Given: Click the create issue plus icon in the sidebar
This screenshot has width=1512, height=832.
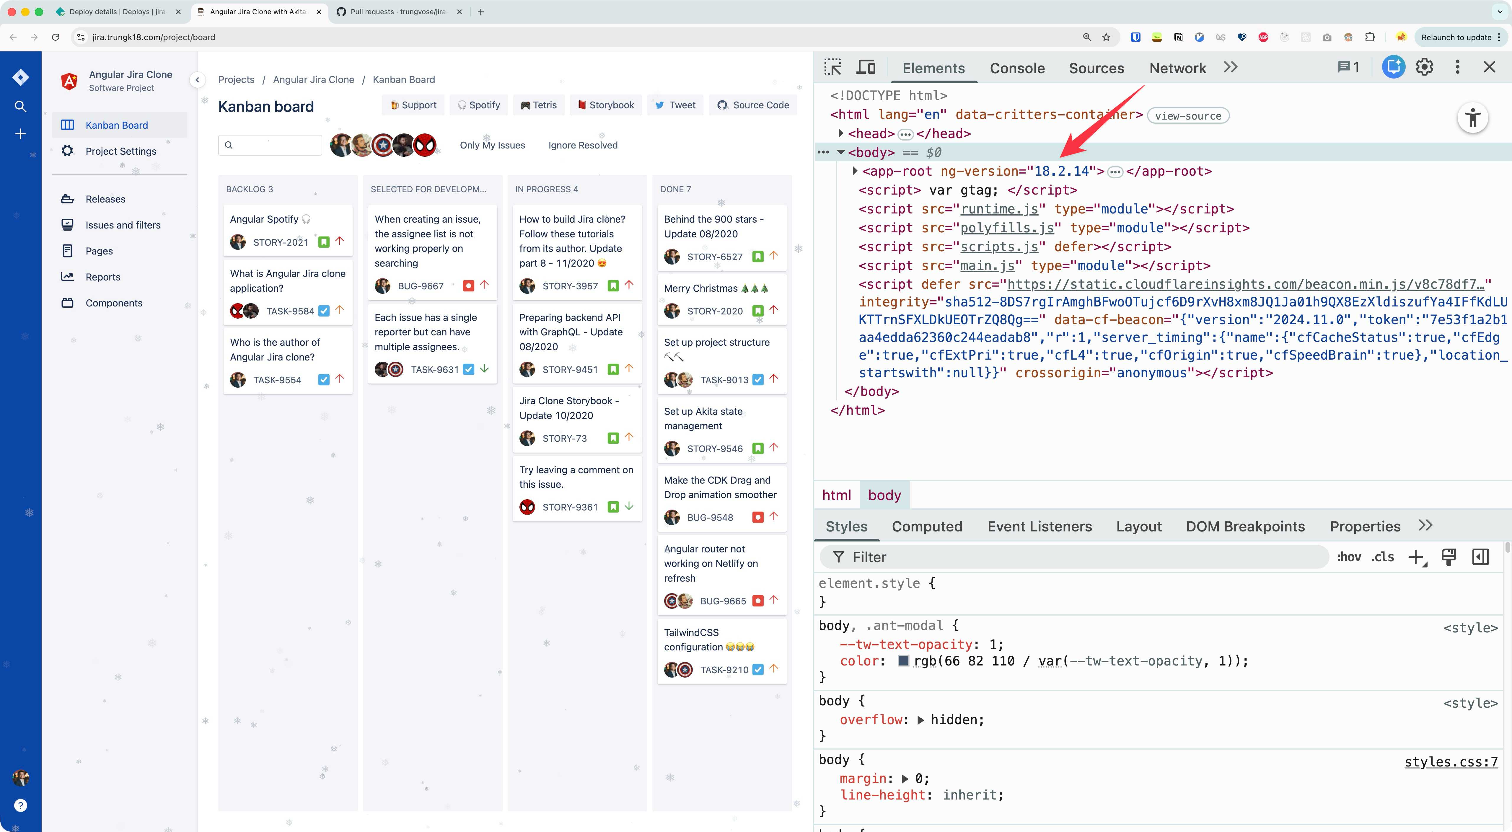Looking at the screenshot, I should click(x=21, y=134).
